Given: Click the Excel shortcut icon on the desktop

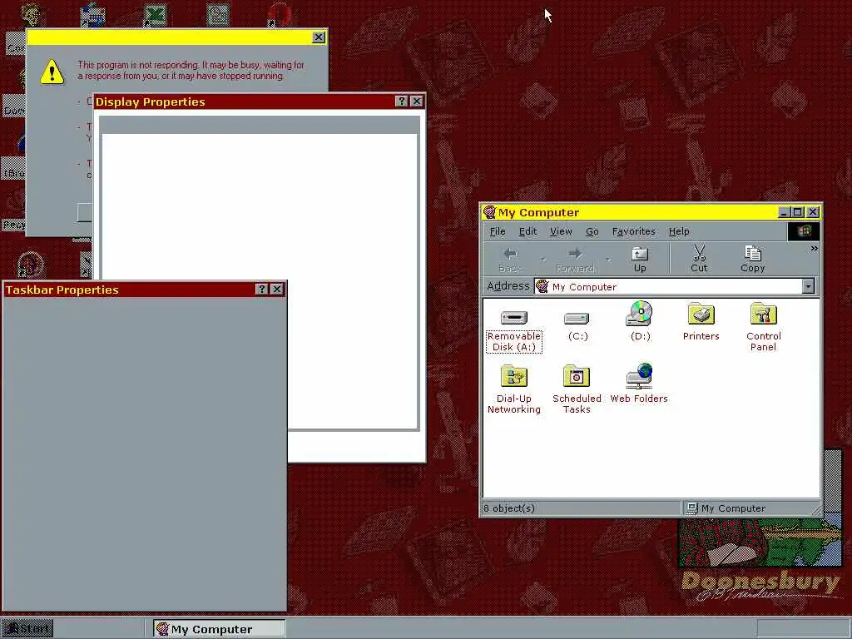Looking at the screenshot, I should 156,15.
